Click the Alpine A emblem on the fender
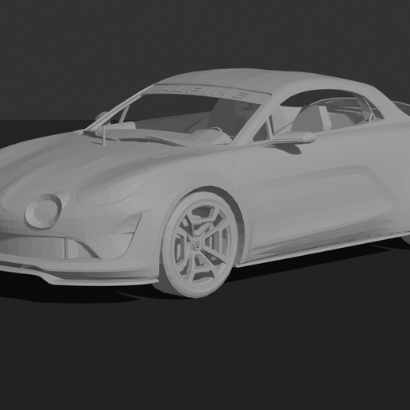The width and height of the screenshot is (410, 410). click(234, 166)
